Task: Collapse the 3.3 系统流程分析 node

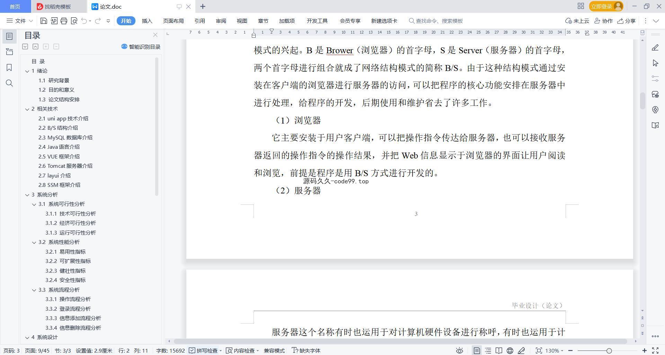Action: click(x=34, y=290)
